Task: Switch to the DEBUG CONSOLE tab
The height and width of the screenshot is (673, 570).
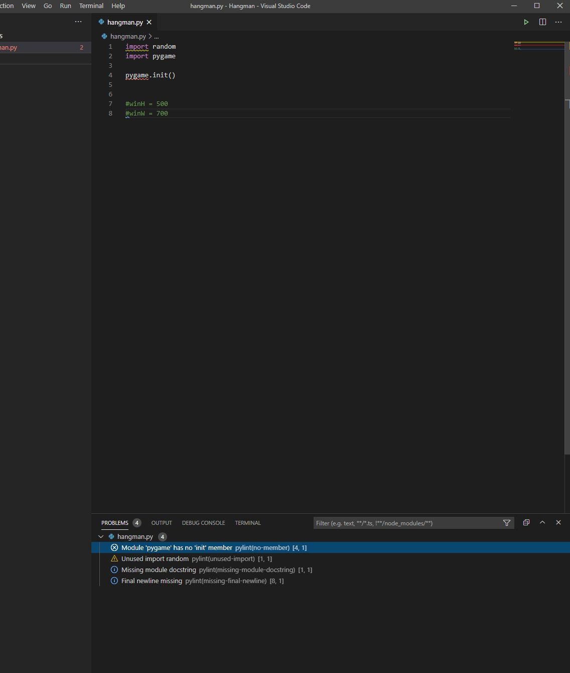Action: point(203,523)
